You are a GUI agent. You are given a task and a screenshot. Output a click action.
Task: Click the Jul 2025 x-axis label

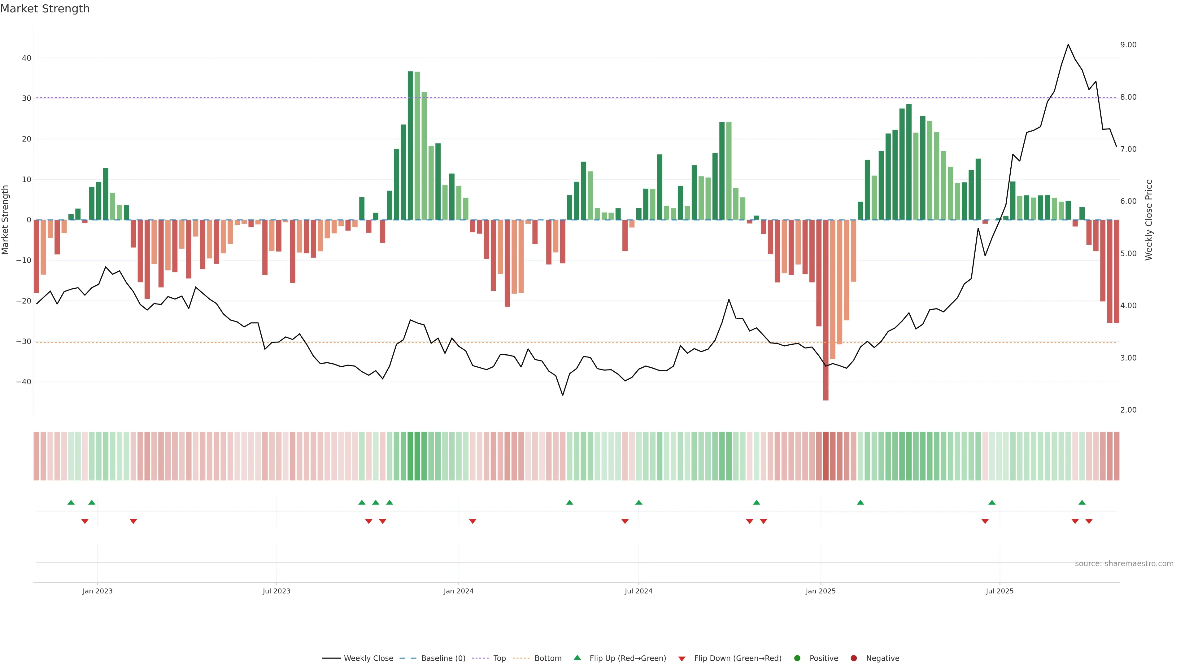pyautogui.click(x=999, y=591)
